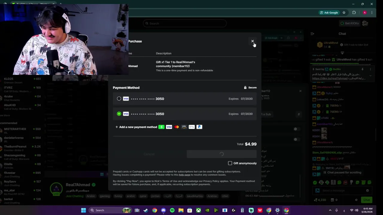Click the Send a message field
Screen dimensions: 383x215
tap(343, 191)
